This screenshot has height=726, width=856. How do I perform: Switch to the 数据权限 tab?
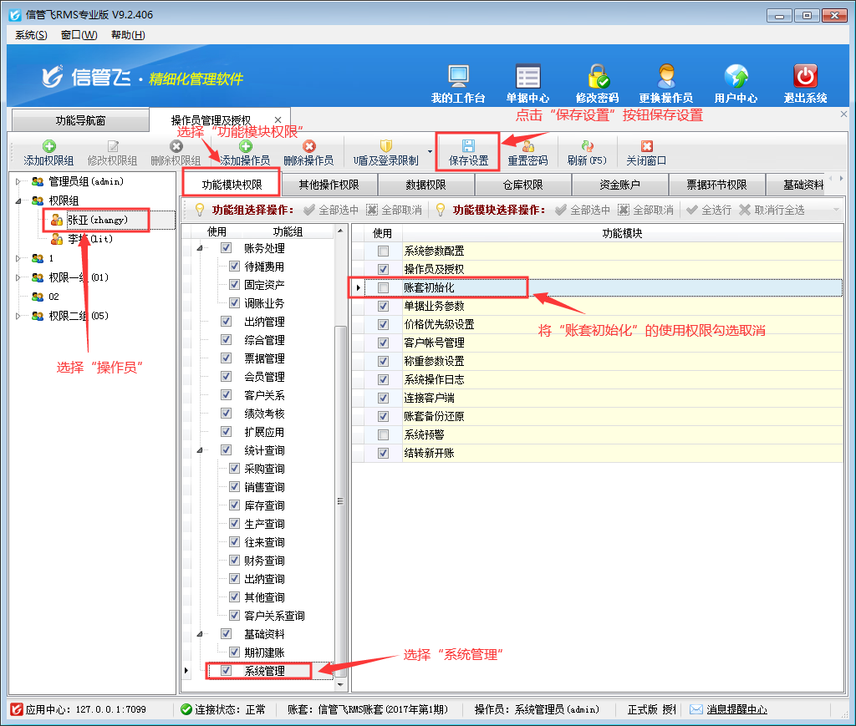coord(426,185)
